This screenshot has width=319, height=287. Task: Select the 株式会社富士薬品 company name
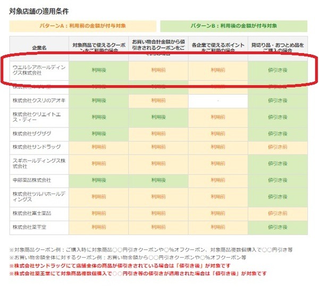[x=32, y=213]
